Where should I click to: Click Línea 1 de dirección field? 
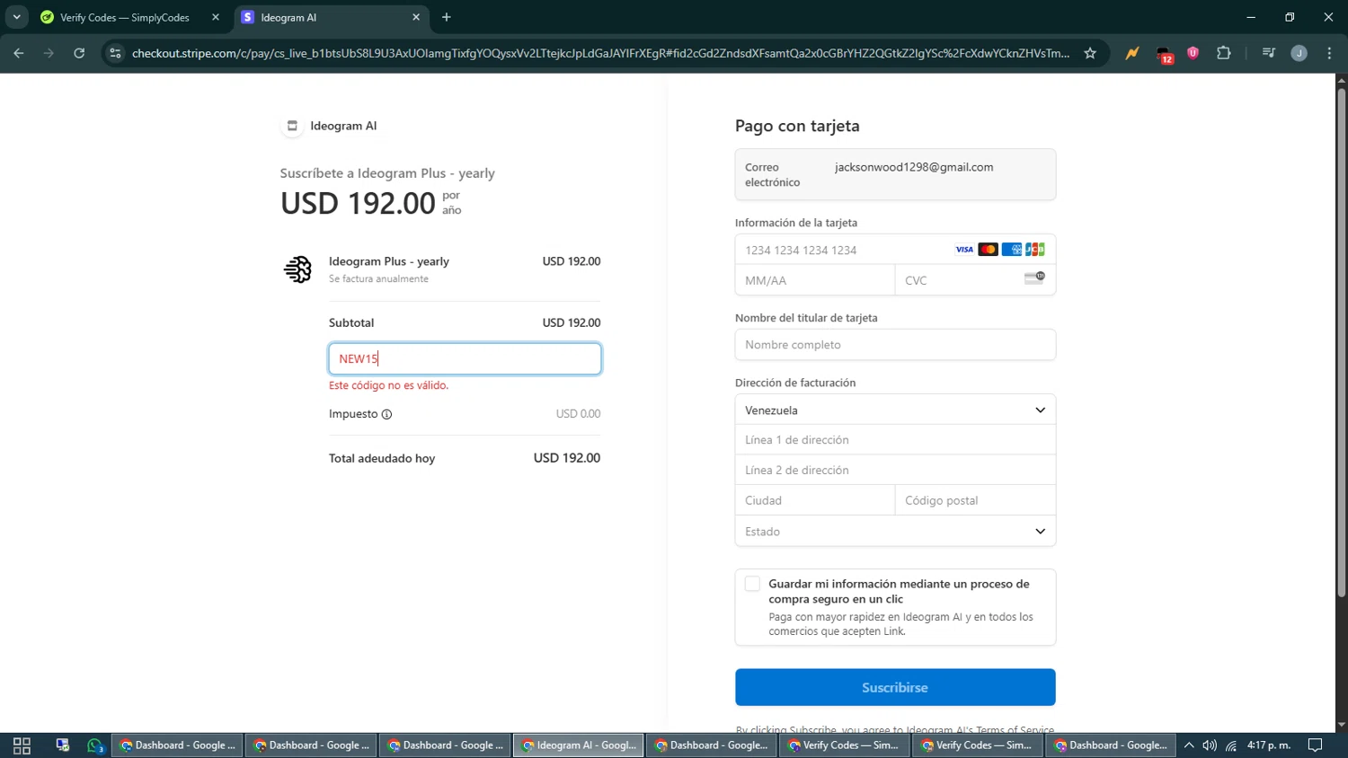[x=895, y=440]
